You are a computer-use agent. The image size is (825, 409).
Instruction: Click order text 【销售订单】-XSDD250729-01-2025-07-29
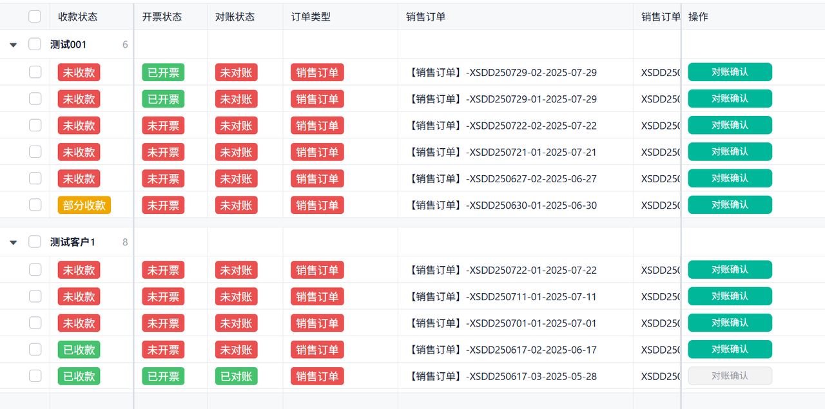click(501, 99)
